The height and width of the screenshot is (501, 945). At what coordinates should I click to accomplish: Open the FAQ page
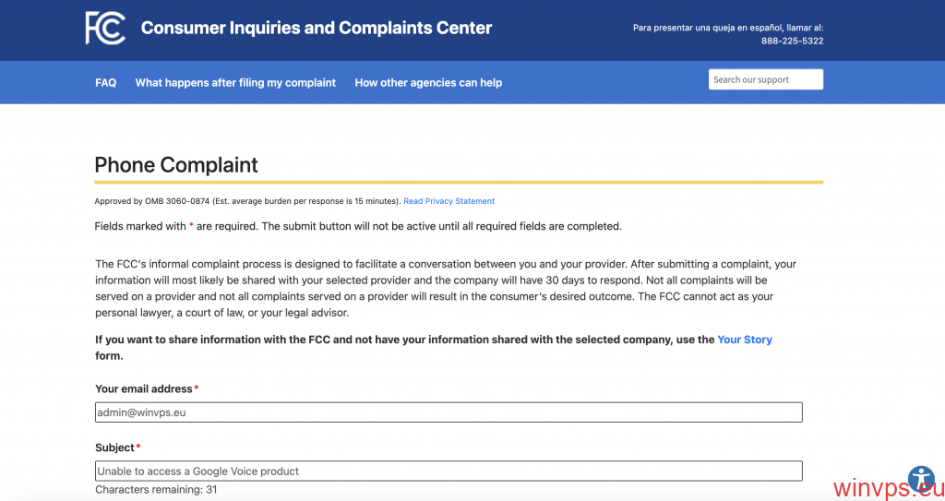(105, 82)
